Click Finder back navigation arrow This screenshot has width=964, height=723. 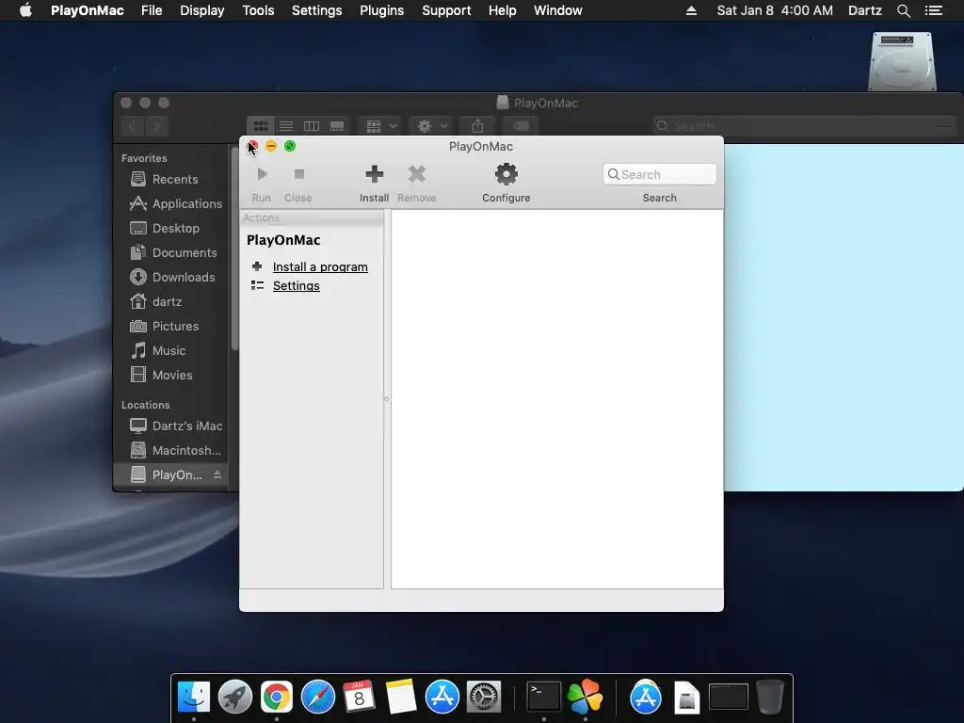(132, 127)
